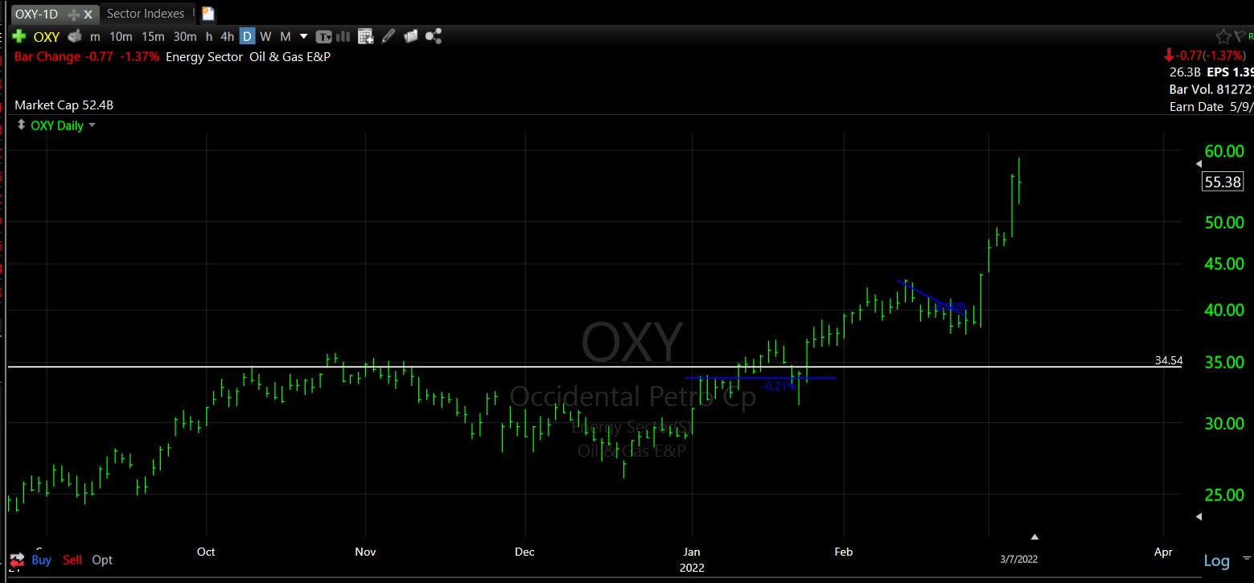The height and width of the screenshot is (583, 1254).
Task: Click the Bar Vol. data field
Action: click(1211, 88)
